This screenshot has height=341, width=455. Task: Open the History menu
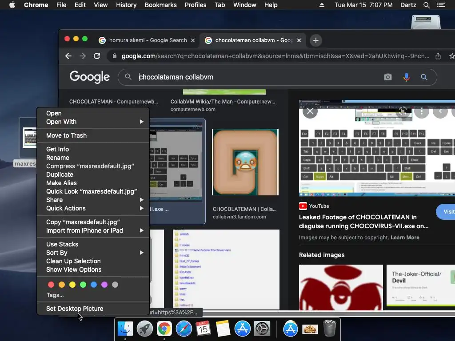click(x=126, y=5)
